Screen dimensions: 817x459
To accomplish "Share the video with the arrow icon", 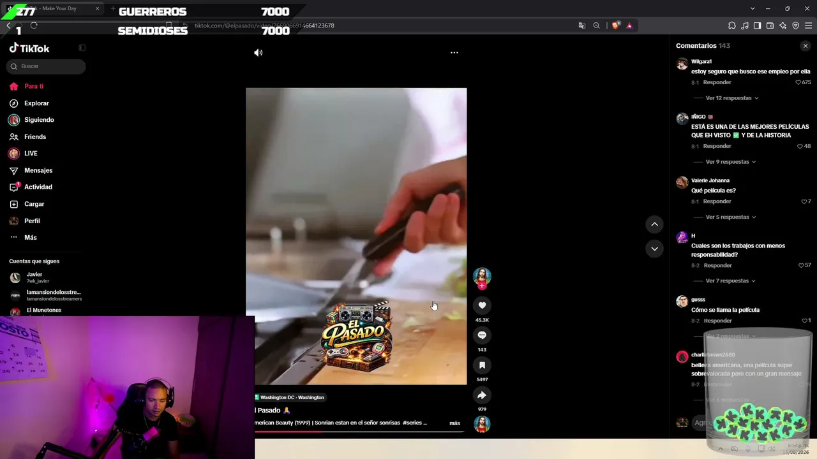I will (x=482, y=395).
